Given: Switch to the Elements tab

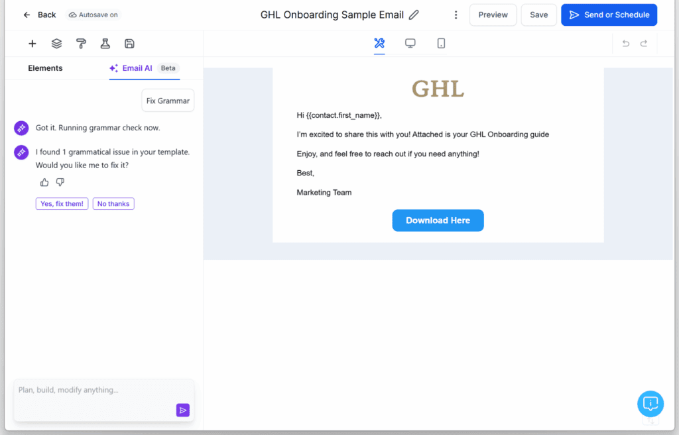Looking at the screenshot, I should coord(45,68).
